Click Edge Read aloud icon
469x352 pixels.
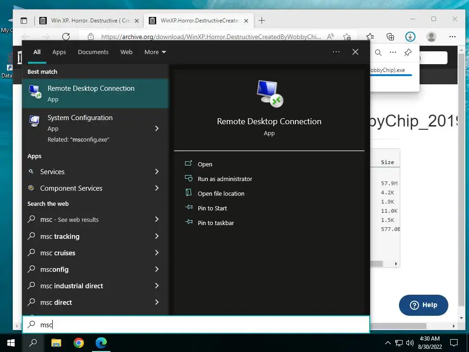coord(330,37)
